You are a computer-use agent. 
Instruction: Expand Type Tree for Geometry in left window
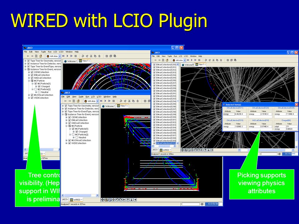[x=25, y=61]
